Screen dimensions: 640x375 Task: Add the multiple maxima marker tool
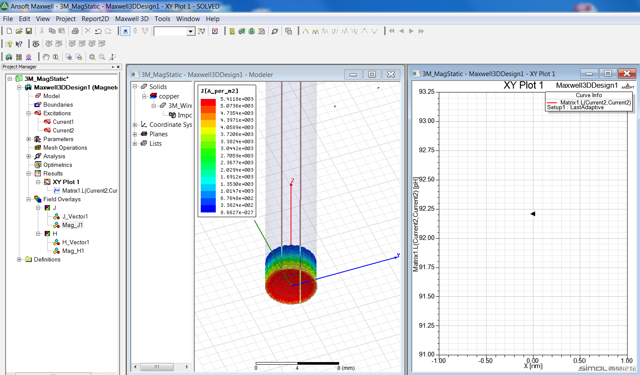(315, 31)
